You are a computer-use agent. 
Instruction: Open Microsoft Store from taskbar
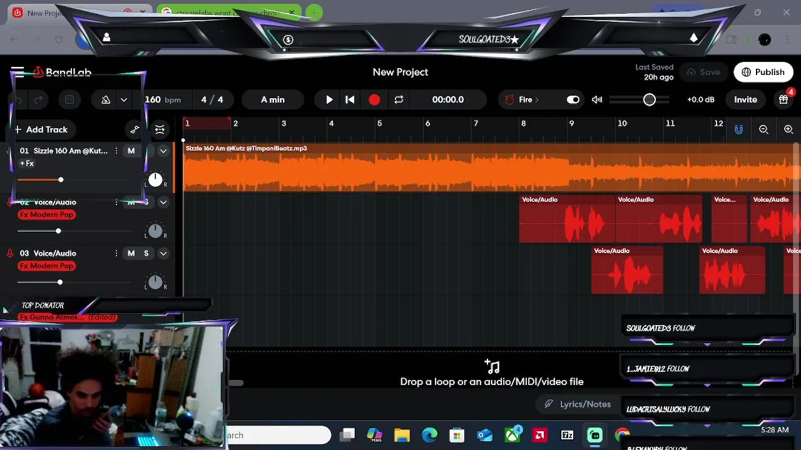(x=457, y=435)
